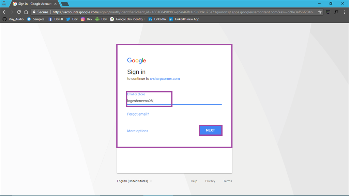Click the 'Sign in' heading text
349x196 pixels.
(136, 72)
